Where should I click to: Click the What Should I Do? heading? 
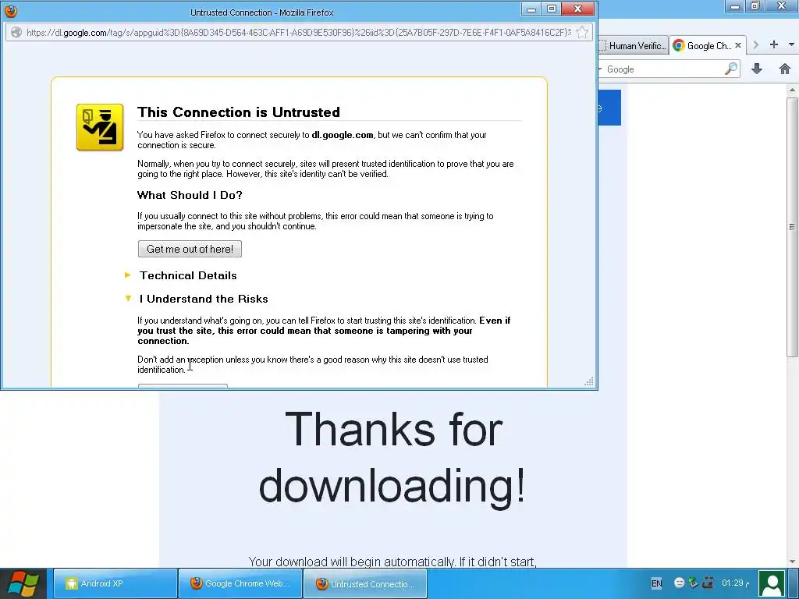click(x=190, y=195)
